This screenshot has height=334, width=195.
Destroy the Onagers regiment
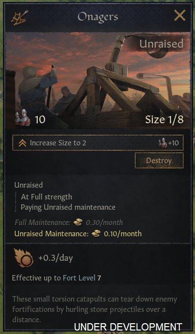(x=159, y=161)
